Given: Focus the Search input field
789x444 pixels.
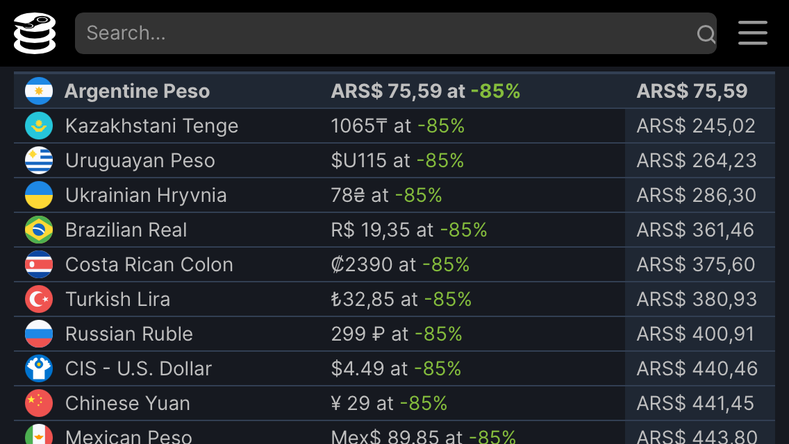Looking at the screenshot, I should 395,33.
